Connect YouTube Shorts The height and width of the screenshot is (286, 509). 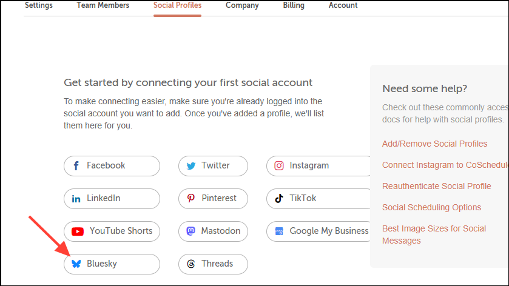[112, 231]
